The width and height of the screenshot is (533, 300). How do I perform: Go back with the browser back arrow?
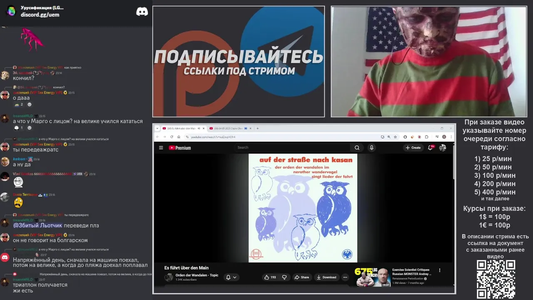[157, 137]
